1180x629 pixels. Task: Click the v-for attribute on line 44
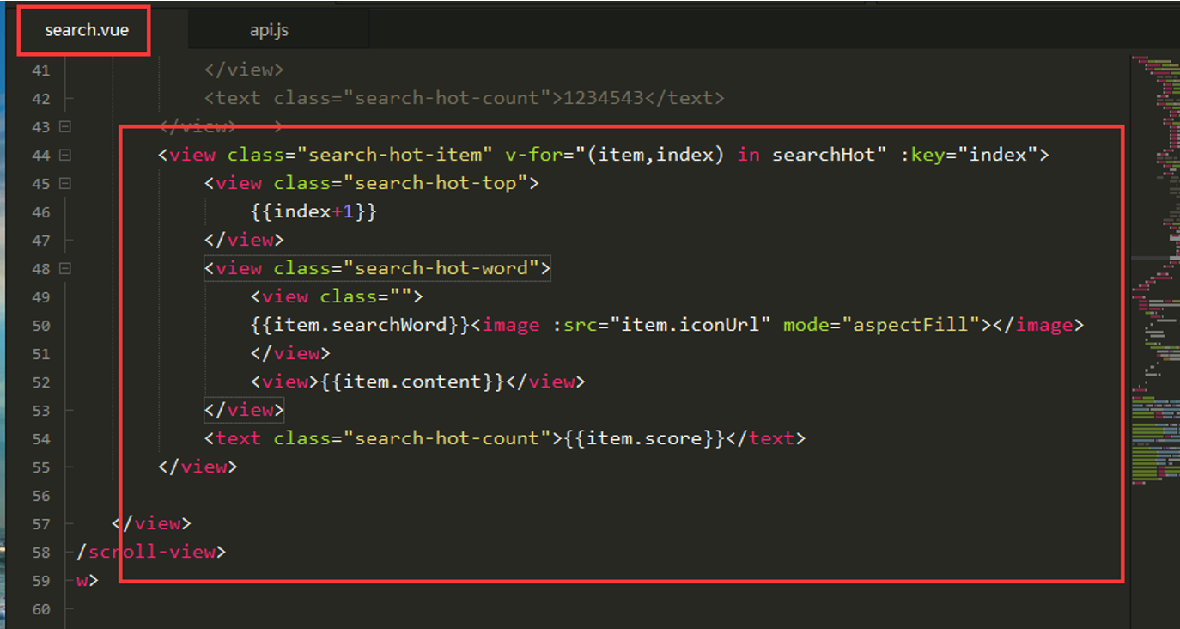533,155
